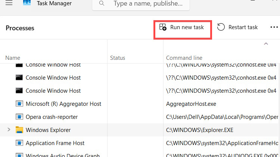The height and width of the screenshot is (157, 280).
Task: Click the Opera crash-reporter icon
Action: tap(19, 117)
